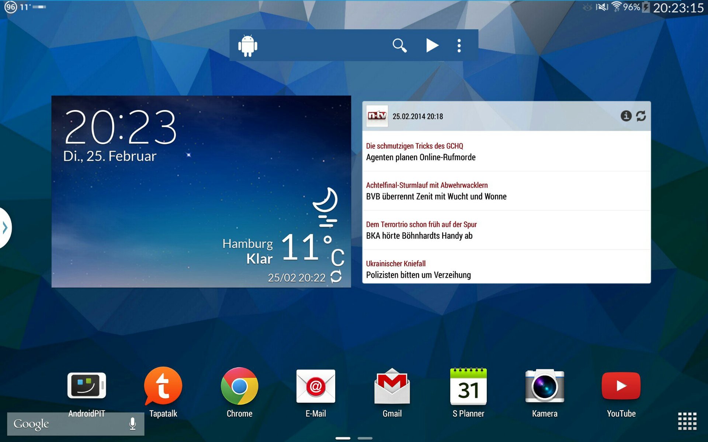Open the date Di., 25. Februar
The height and width of the screenshot is (442, 708).
pyautogui.click(x=110, y=156)
